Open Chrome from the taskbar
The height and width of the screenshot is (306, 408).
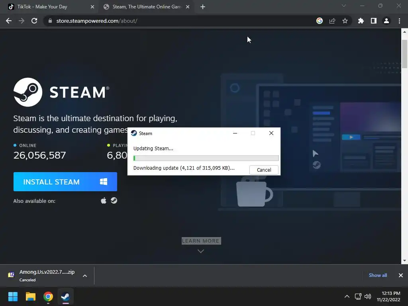click(x=48, y=296)
